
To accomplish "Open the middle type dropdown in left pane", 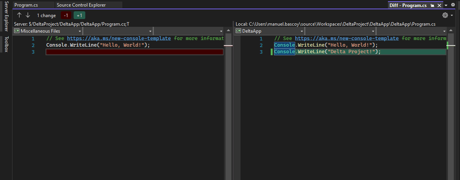I will 150,31.
